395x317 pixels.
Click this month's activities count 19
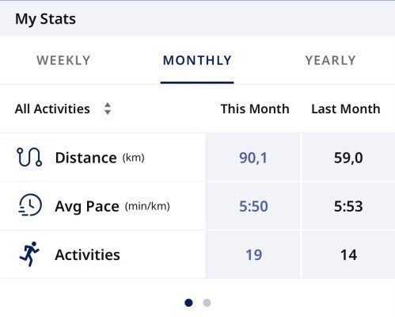[253, 255]
